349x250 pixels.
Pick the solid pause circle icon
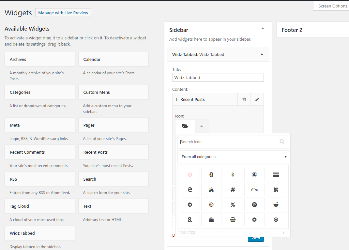[x=190, y=204]
